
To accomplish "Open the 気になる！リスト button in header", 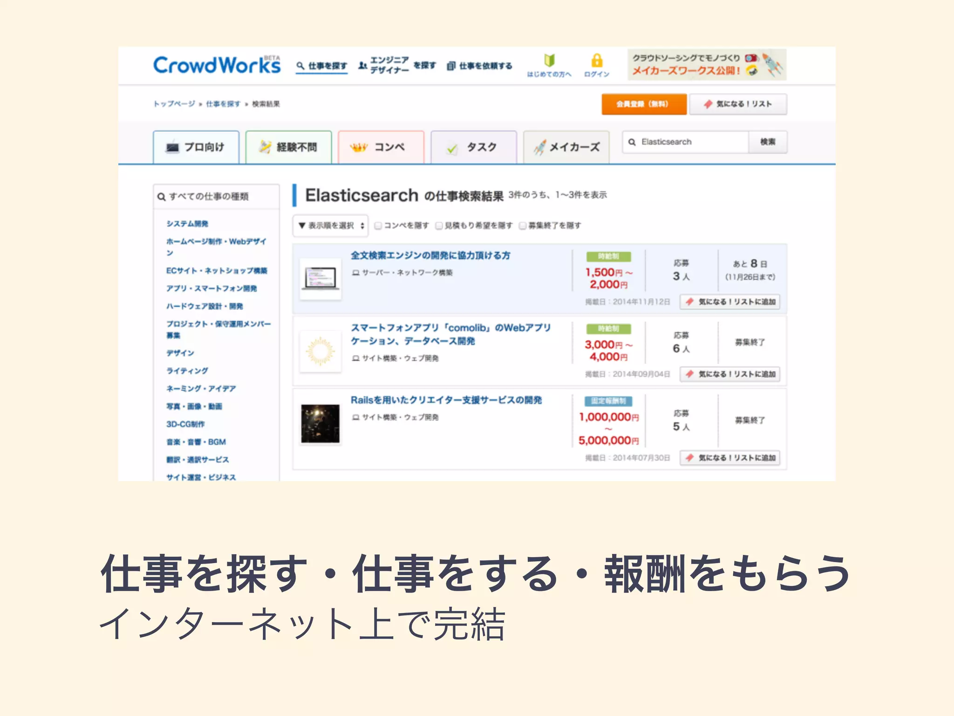I will 738,104.
